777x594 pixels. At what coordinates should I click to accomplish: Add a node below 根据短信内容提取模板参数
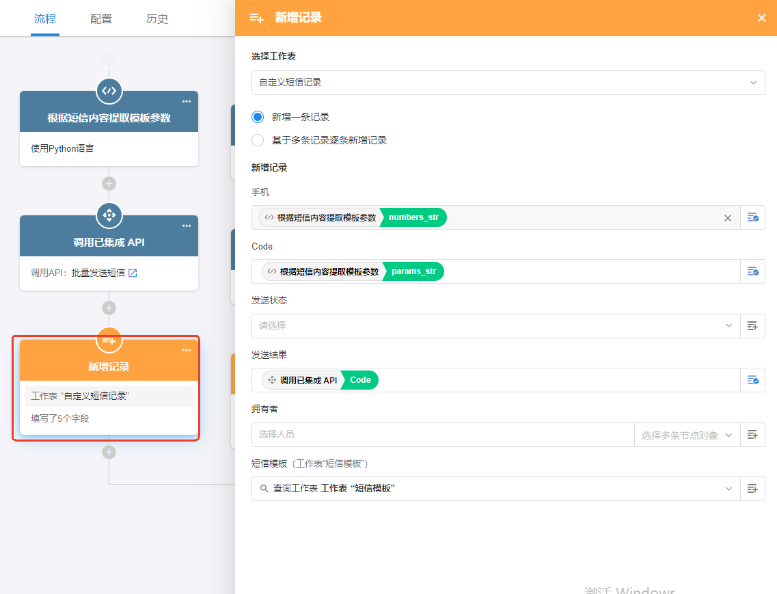point(109,183)
